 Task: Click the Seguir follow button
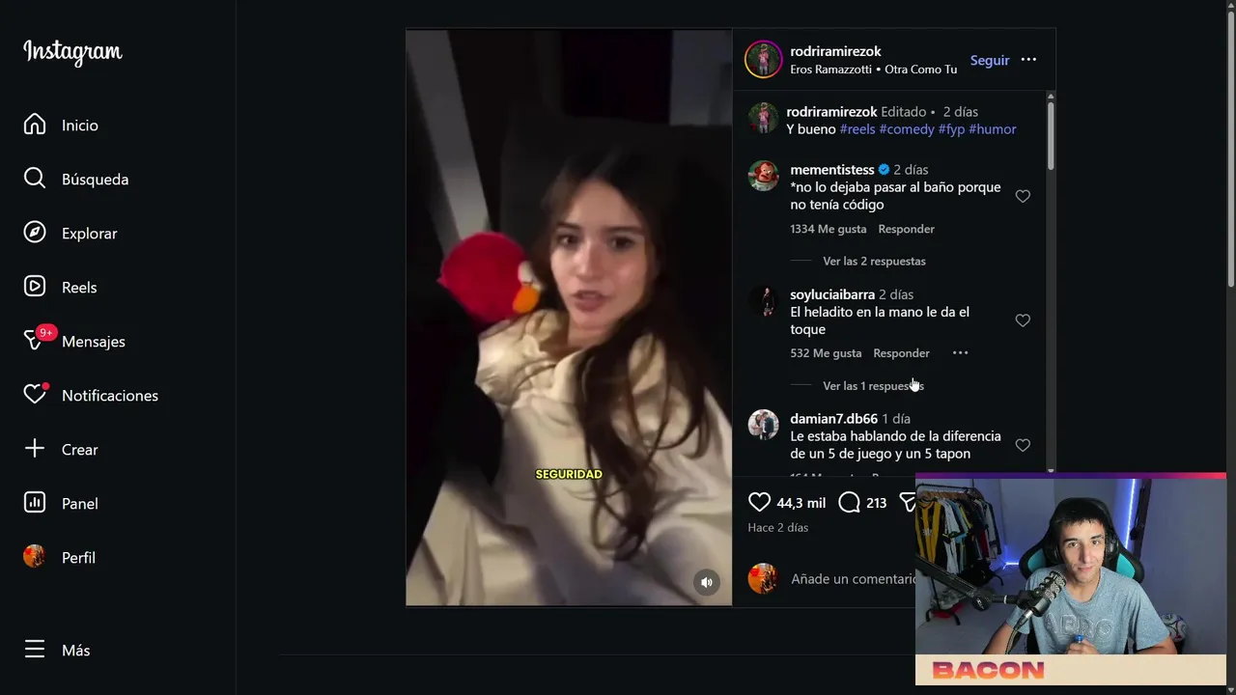[x=990, y=60]
